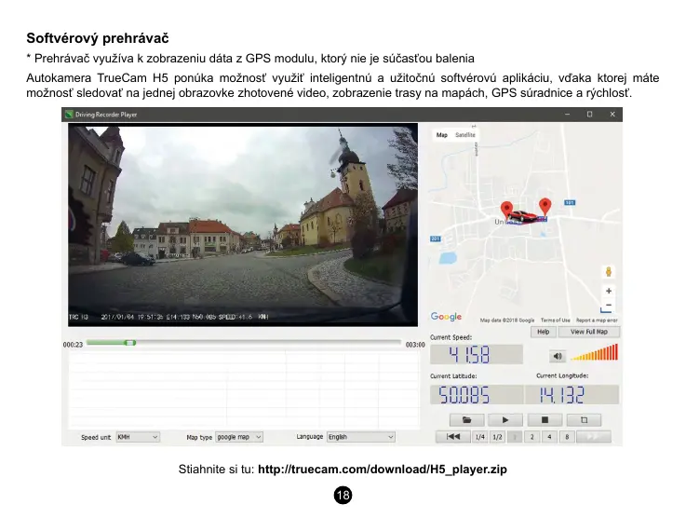The height and width of the screenshot is (518, 686).
Task: Minimize the Driving Recorder Player window
Action: tap(568, 115)
